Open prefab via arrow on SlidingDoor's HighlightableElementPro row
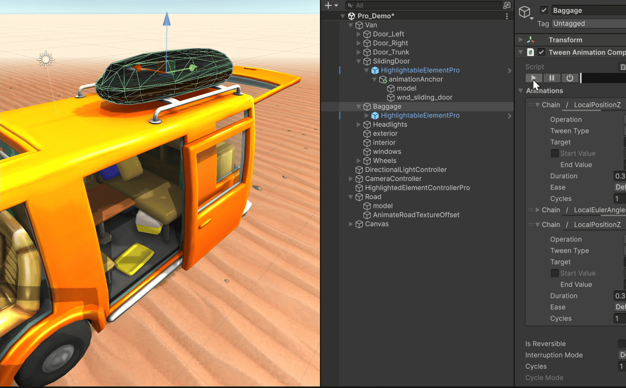The image size is (626, 388). 509,71
